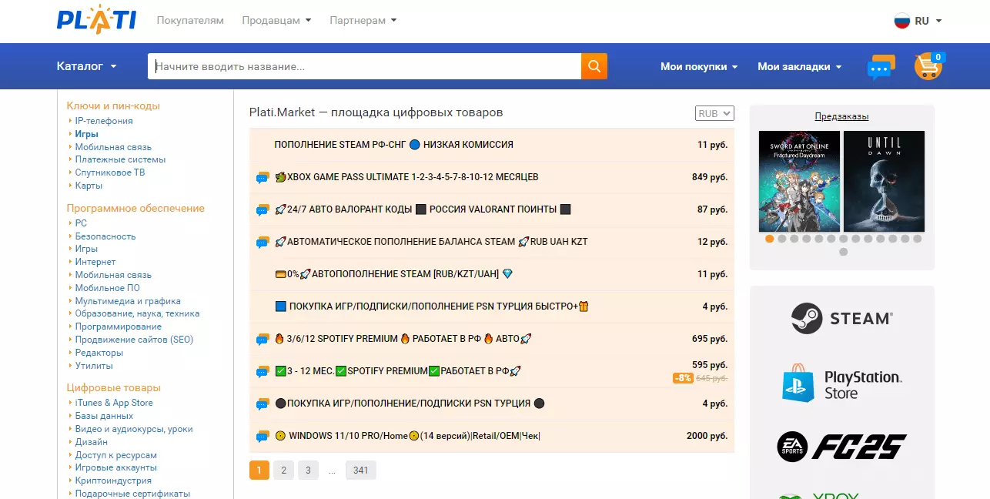
Task: Click chat icon beside 3/6/12 SPOTIFY PREMIUM
Action: click(x=263, y=340)
